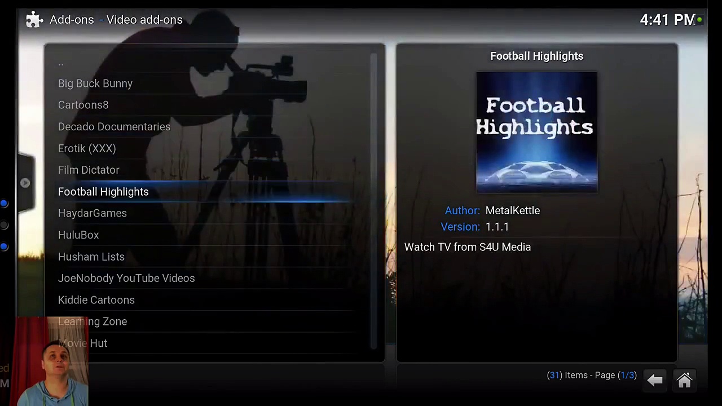Choose Film Dictator in the list
Viewport: 722px width, 406px height.
[89, 170]
